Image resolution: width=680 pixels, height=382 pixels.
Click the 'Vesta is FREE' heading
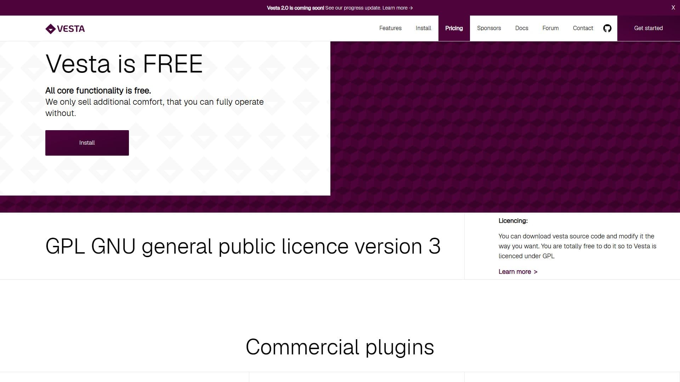tap(124, 64)
